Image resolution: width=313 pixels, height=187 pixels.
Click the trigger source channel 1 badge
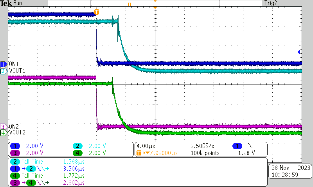tap(237, 146)
